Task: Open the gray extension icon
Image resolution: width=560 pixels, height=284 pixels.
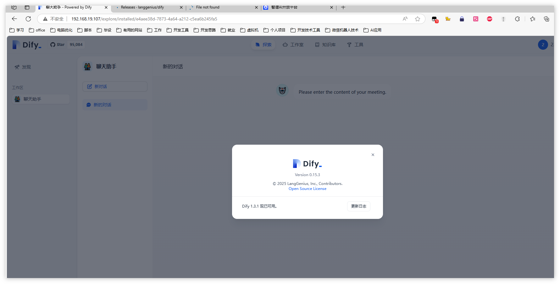Action: click(503, 19)
